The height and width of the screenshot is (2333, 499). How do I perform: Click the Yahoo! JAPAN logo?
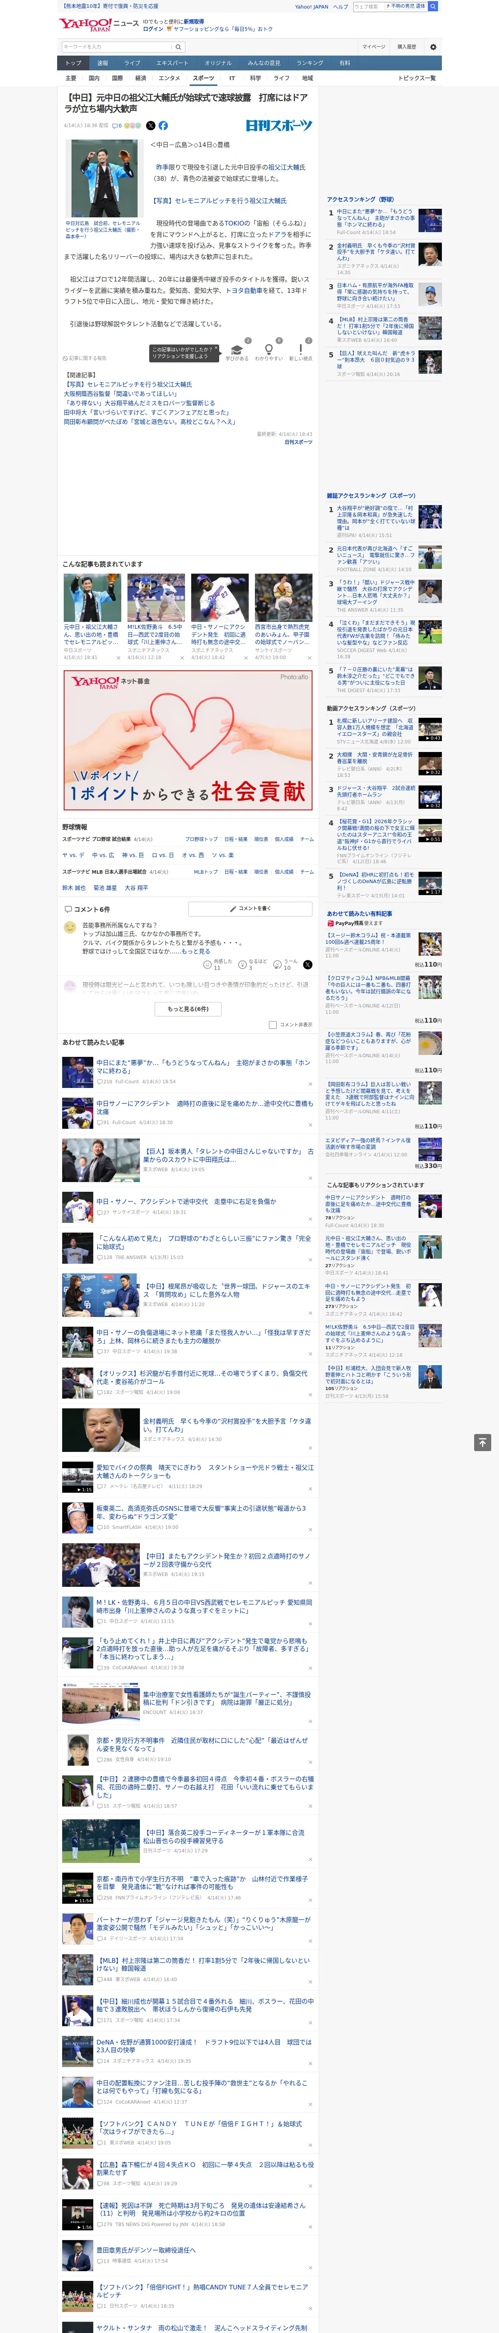point(85,24)
